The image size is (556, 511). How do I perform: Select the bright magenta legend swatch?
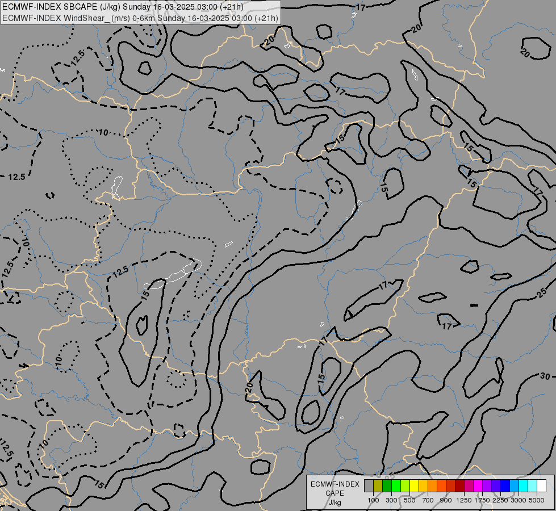[x=478, y=485]
